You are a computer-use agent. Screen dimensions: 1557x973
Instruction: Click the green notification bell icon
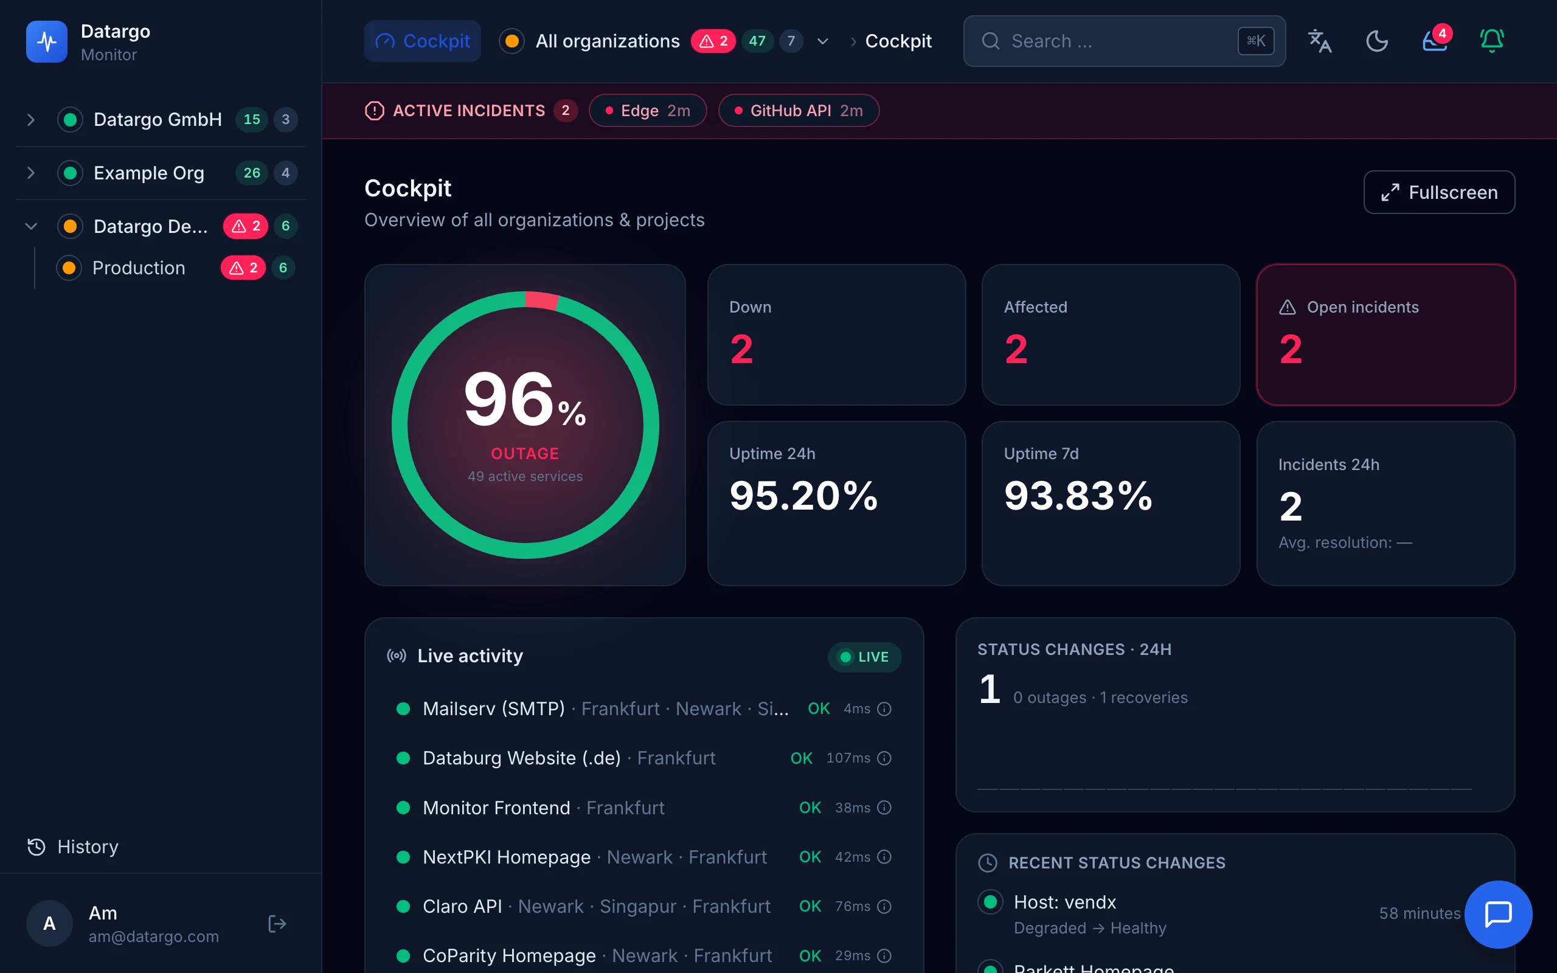point(1492,41)
